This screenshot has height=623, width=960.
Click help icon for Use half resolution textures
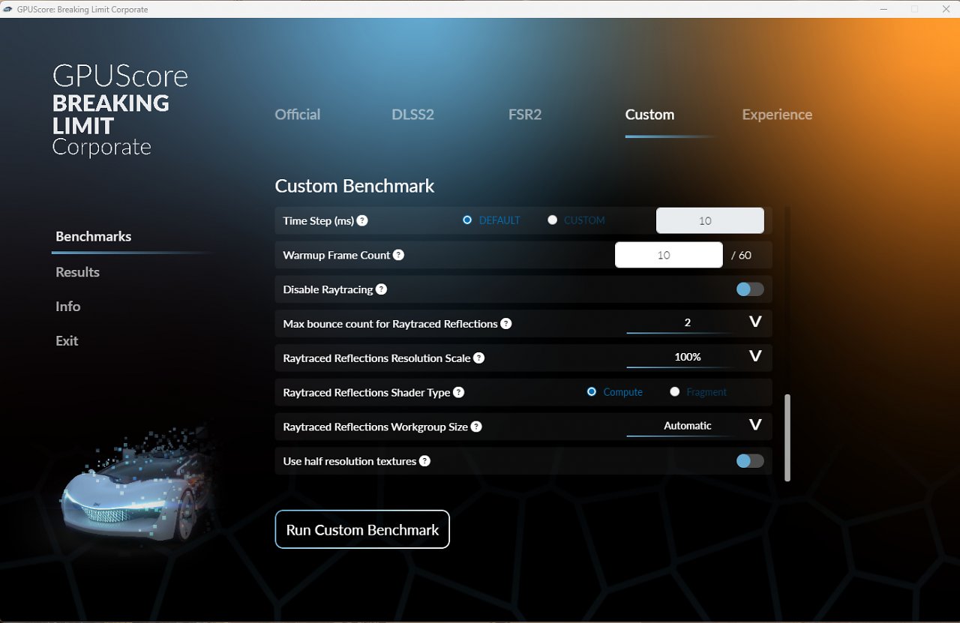424,461
